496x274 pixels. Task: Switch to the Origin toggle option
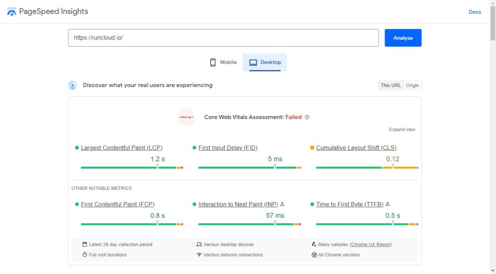click(x=412, y=85)
